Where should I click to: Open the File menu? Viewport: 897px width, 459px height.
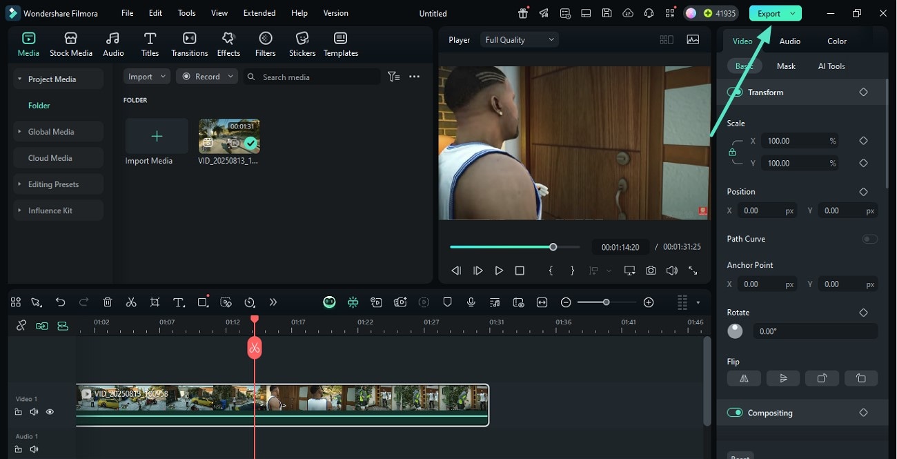pos(127,13)
